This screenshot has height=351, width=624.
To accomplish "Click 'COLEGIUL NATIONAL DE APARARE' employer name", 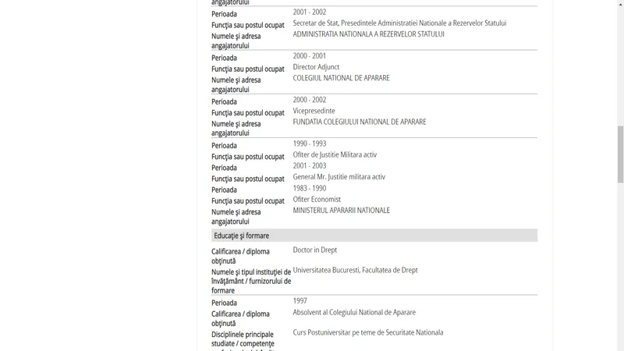I will [341, 78].
